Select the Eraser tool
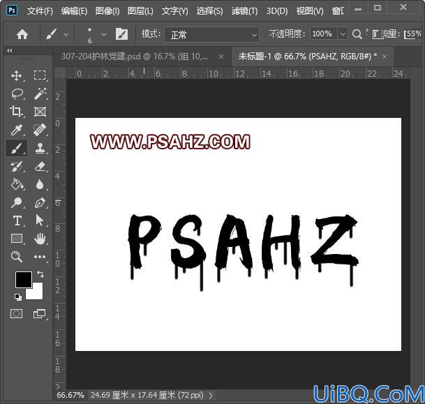 [40, 166]
